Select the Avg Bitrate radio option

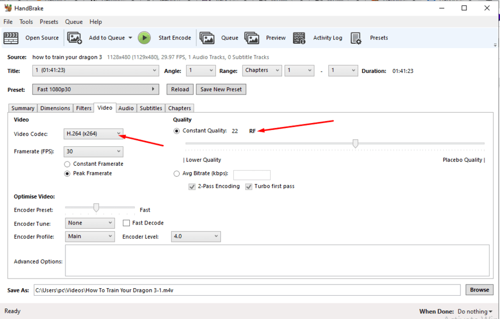[176, 174]
